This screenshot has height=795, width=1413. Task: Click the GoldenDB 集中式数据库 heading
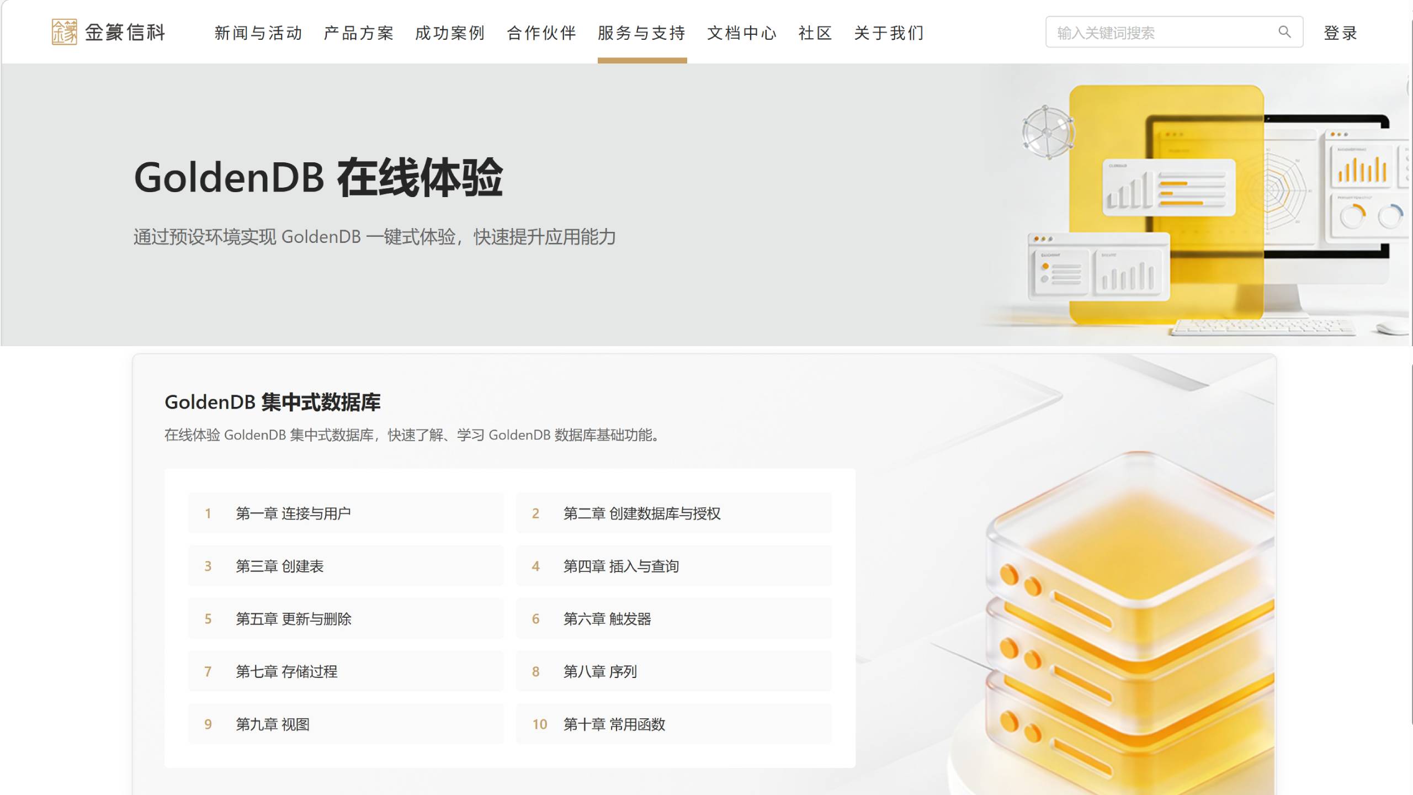[x=273, y=402]
